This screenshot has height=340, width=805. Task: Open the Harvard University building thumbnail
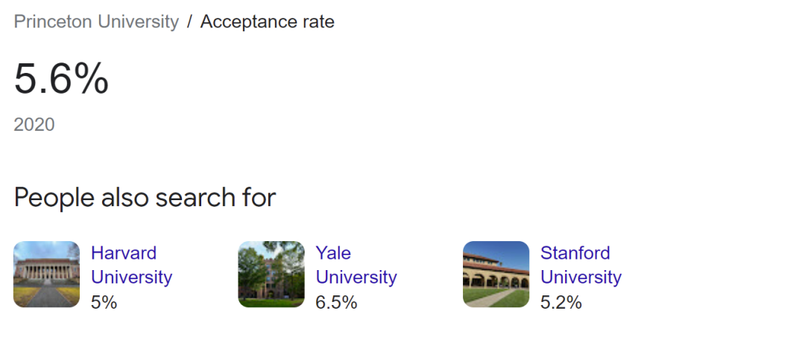click(46, 274)
